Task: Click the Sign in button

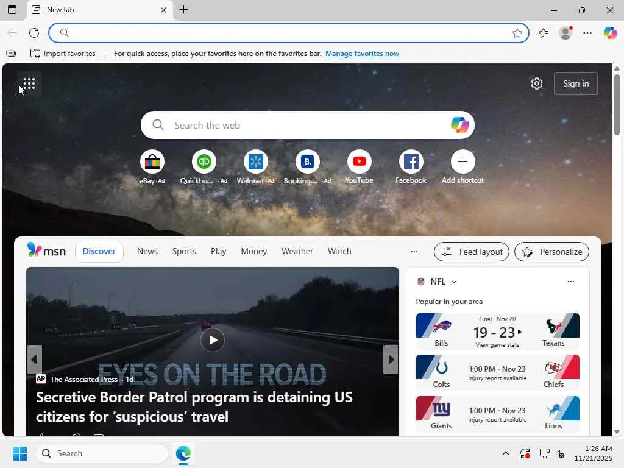Action: point(576,83)
